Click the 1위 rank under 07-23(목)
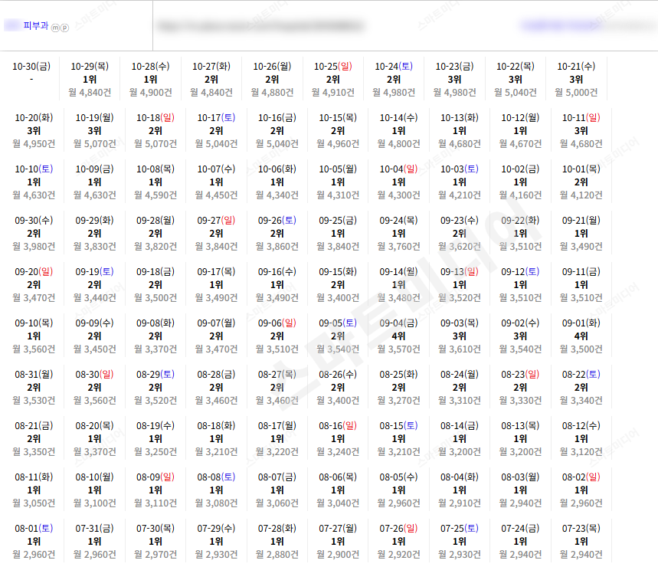 (x=581, y=541)
